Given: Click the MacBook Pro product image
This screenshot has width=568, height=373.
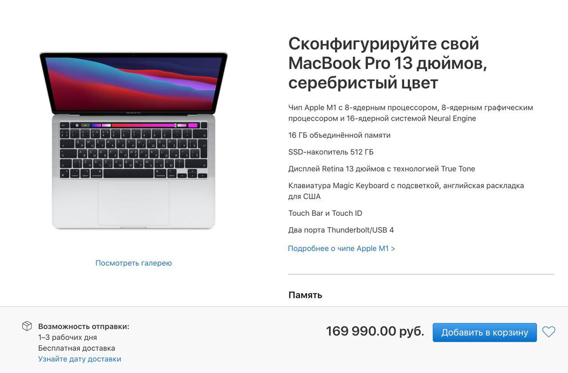Looking at the screenshot, I should tap(134, 141).
